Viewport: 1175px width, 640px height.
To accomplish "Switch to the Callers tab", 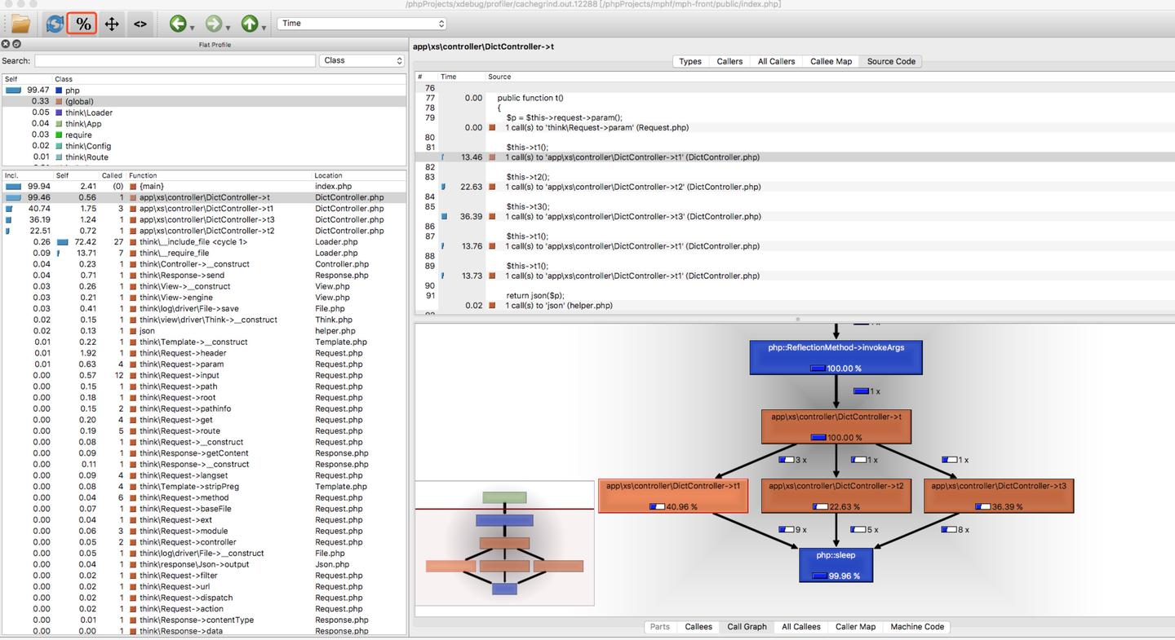I will tap(729, 61).
